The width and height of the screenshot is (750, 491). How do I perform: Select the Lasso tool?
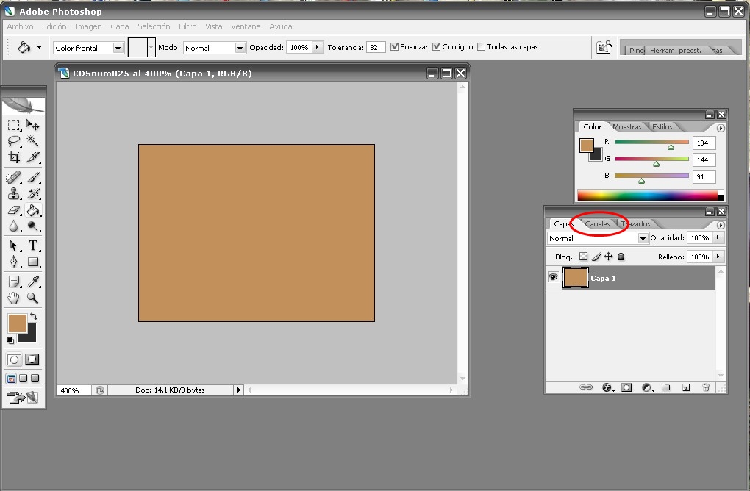(14, 141)
